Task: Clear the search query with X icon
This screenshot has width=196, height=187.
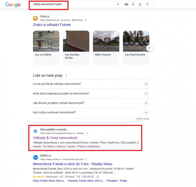Action: click(118, 4)
